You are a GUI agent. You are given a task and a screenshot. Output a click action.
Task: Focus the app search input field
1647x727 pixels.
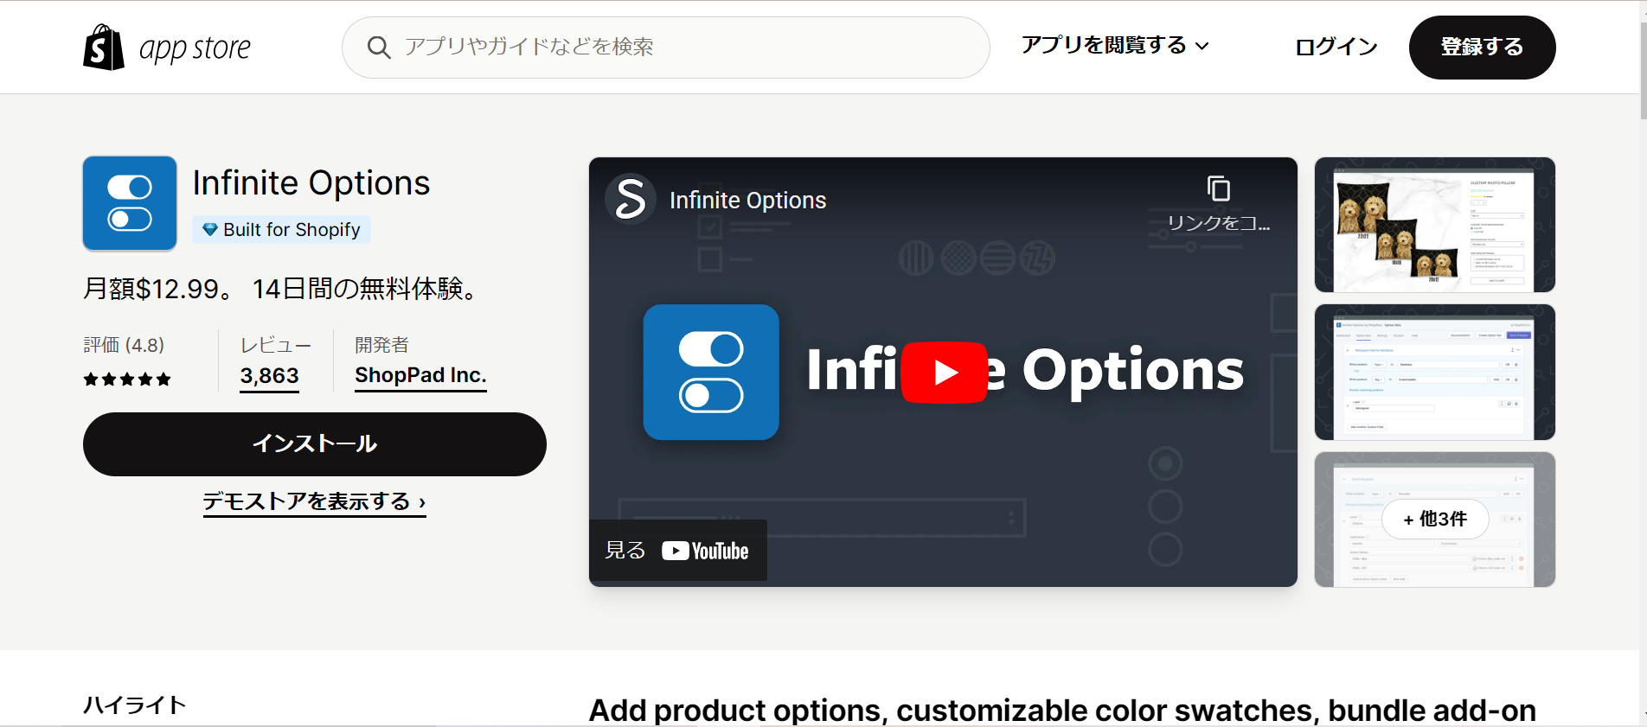click(x=666, y=48)
